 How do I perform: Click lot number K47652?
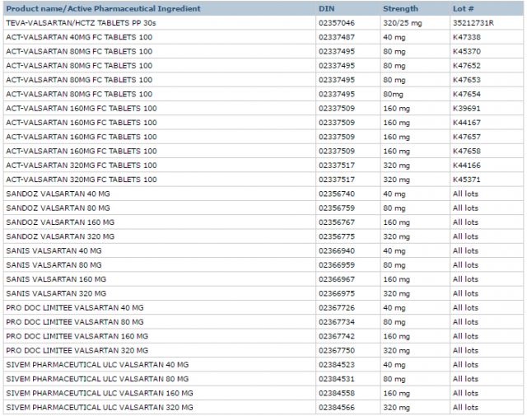point(467,66)
